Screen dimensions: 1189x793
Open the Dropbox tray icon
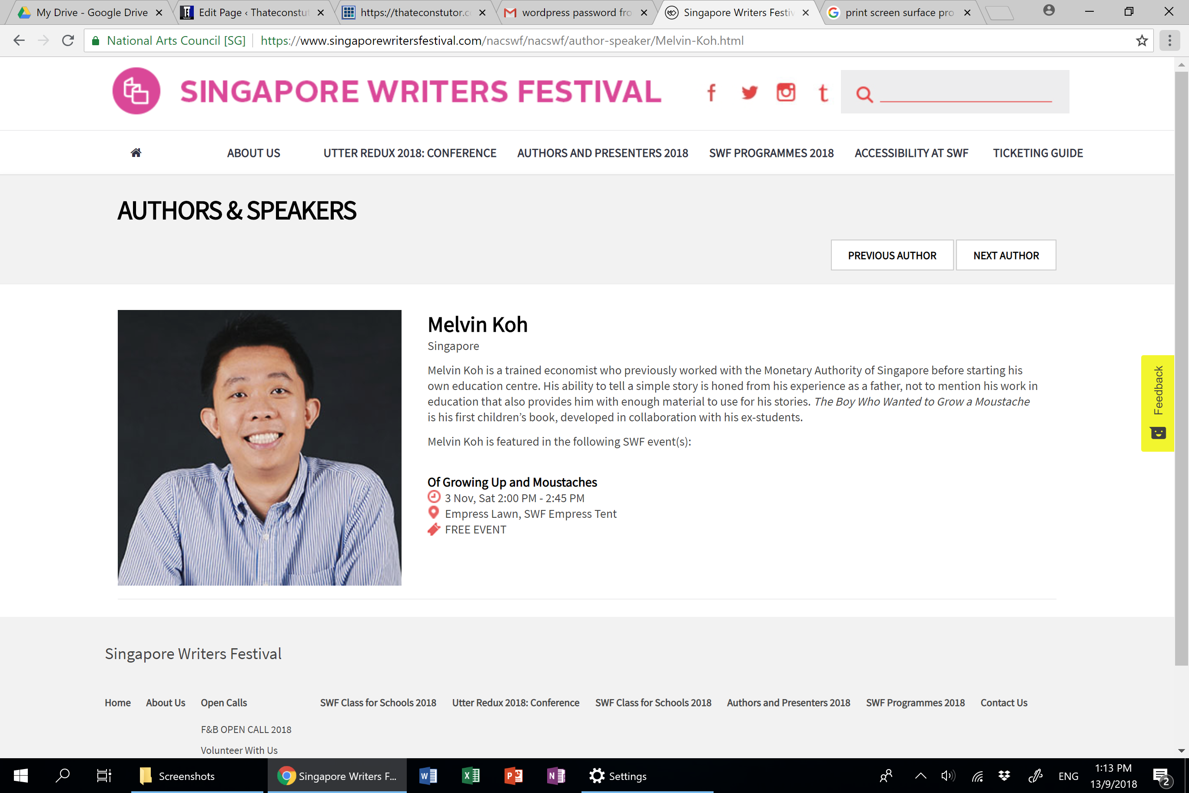(x=1004, y=776)
